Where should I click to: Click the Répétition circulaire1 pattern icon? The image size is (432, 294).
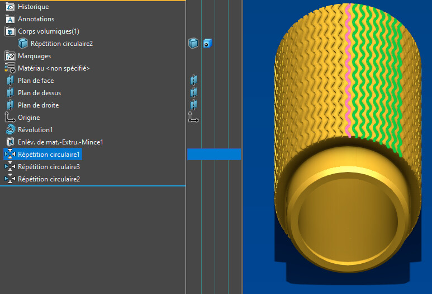(10, 154)
